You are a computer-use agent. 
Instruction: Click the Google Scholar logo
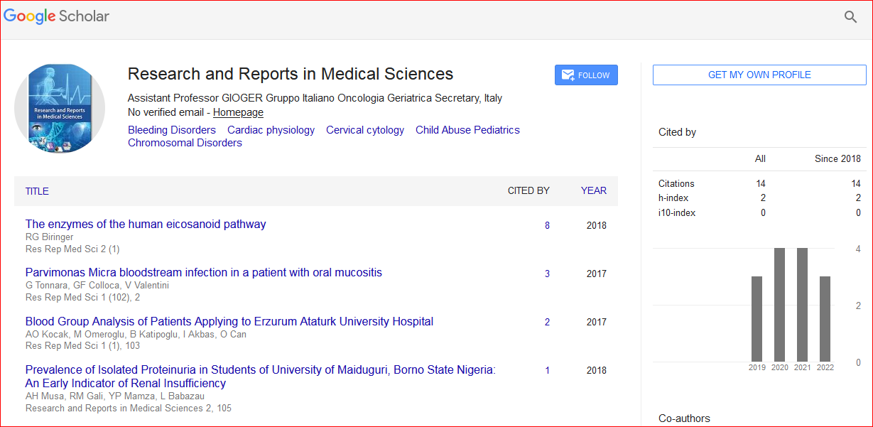[x=57, y=16]
